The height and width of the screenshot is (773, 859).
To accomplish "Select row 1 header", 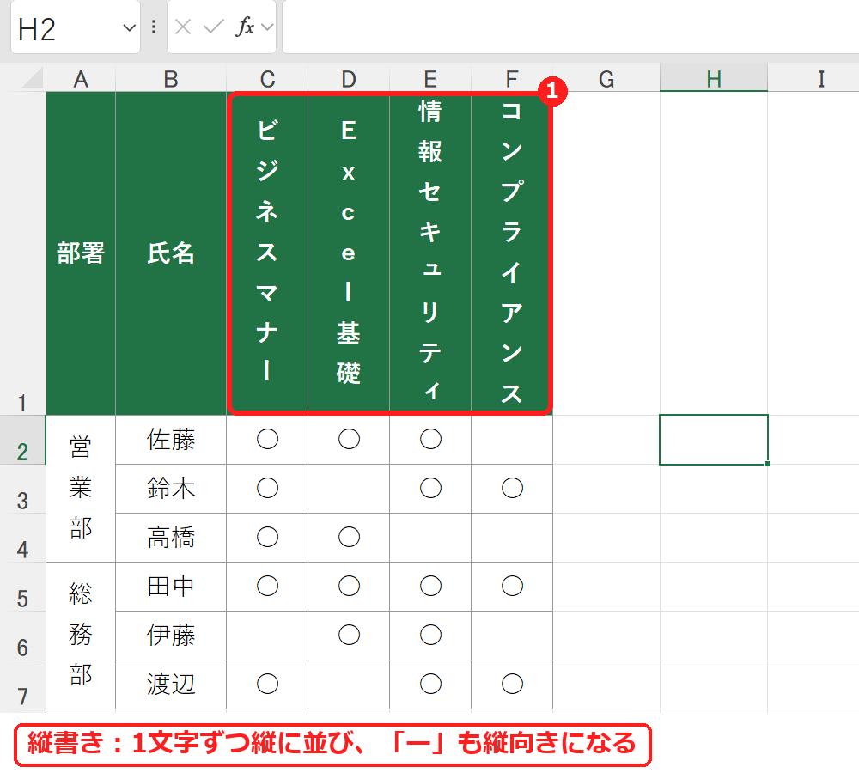I will pyautogui.click(x=22, y=253).
